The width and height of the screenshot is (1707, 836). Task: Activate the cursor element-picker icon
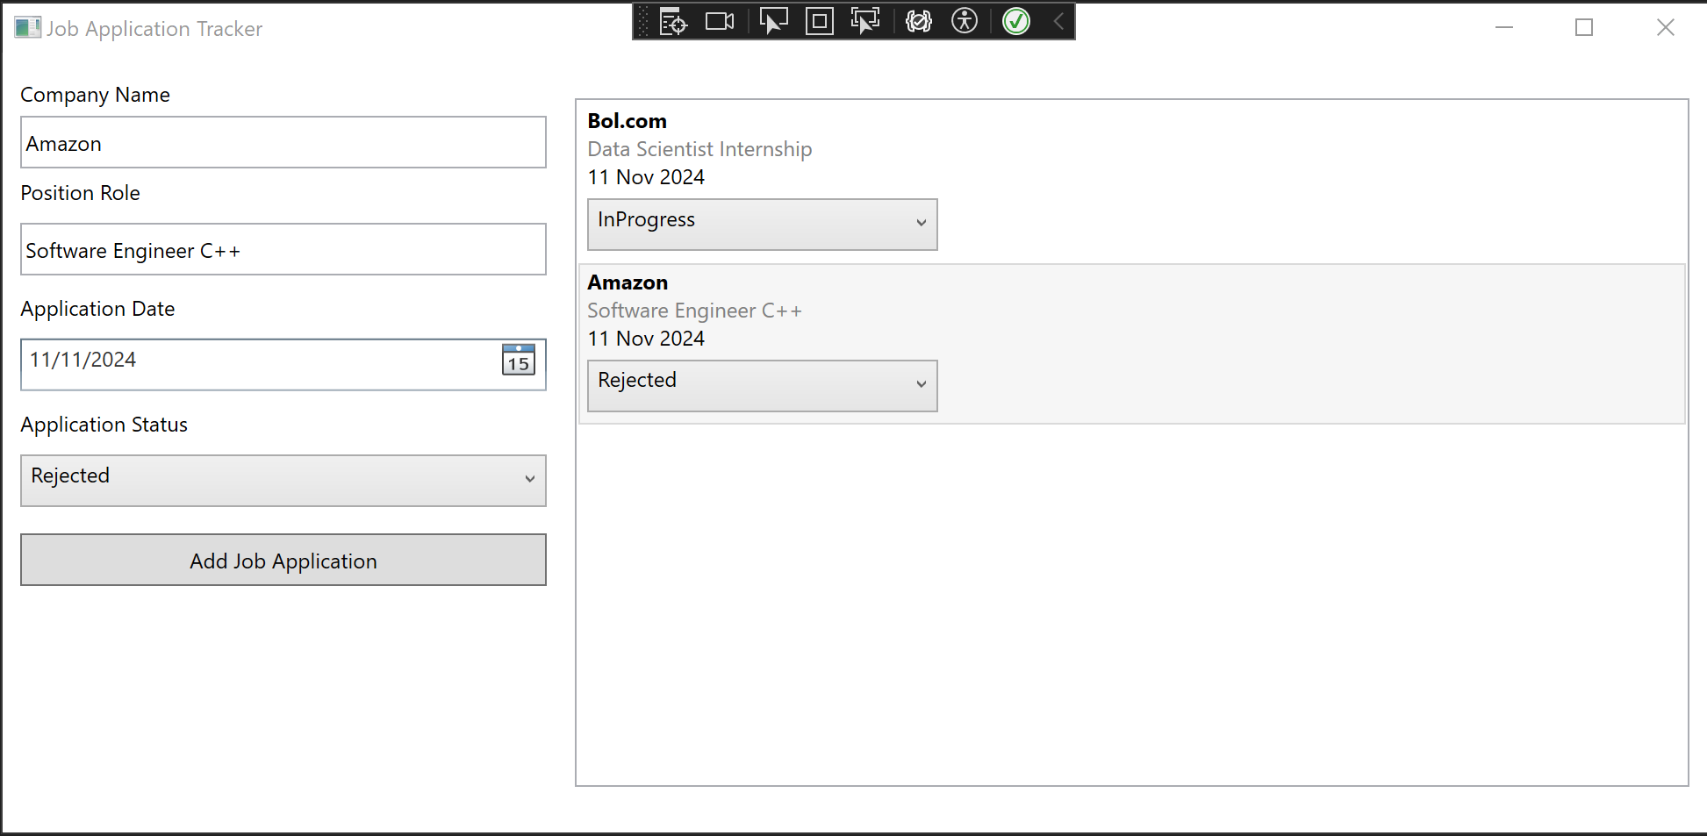pyautogui.click(x=771, y=21)
